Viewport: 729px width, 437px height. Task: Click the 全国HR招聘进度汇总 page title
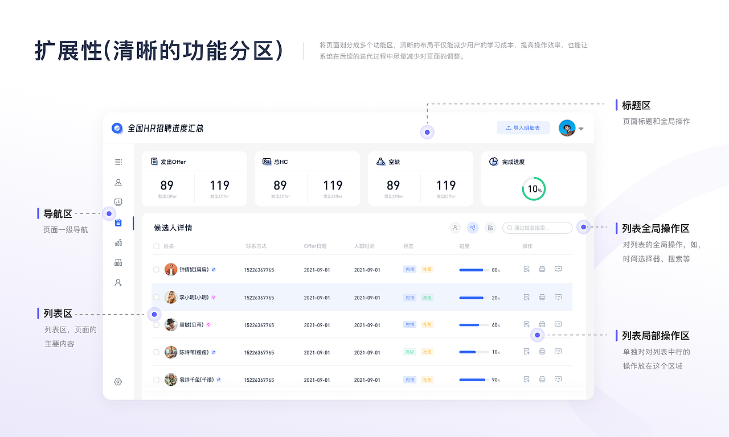click(165, 128)
